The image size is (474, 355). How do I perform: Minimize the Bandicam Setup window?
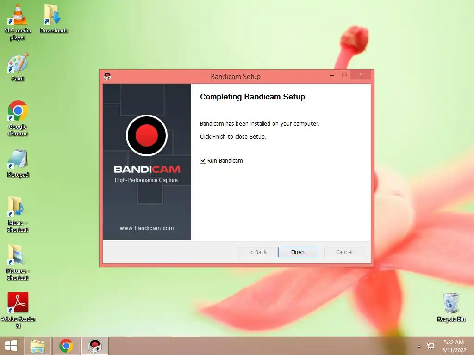pyautogui.click(x=332, y=75)
